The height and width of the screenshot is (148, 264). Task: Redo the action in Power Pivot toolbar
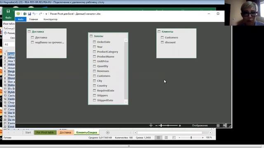(x=40, y=14)
